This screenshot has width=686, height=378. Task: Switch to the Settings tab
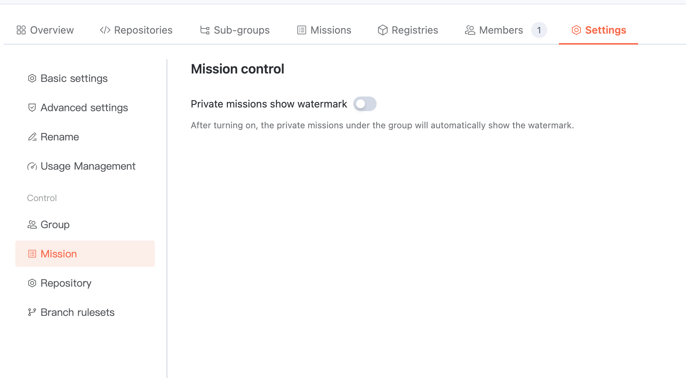(599, 30)
